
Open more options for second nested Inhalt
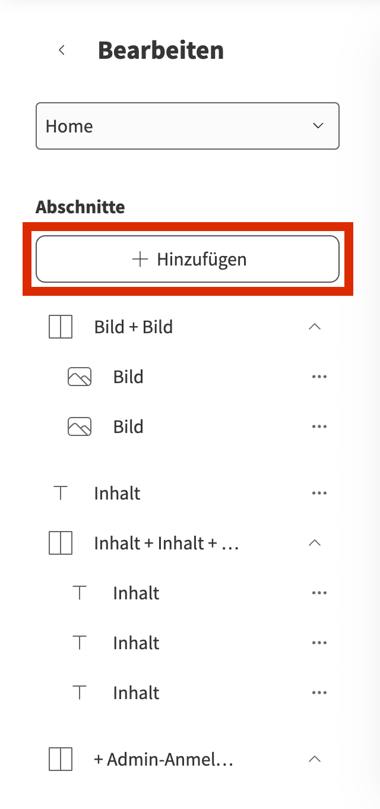tap(319, 643)
